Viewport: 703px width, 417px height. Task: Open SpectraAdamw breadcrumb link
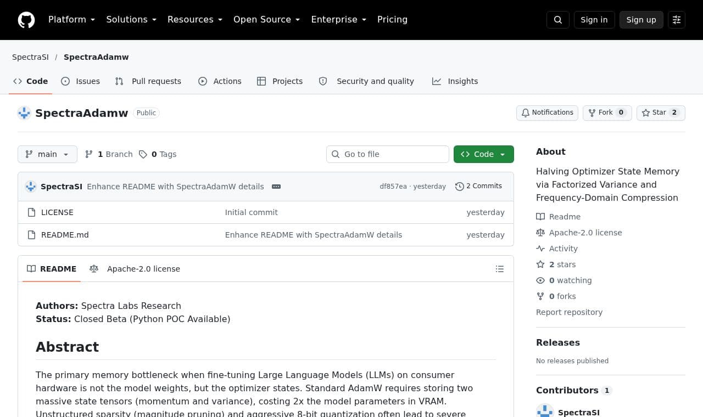pyautogui.click(x=96, y=57)
